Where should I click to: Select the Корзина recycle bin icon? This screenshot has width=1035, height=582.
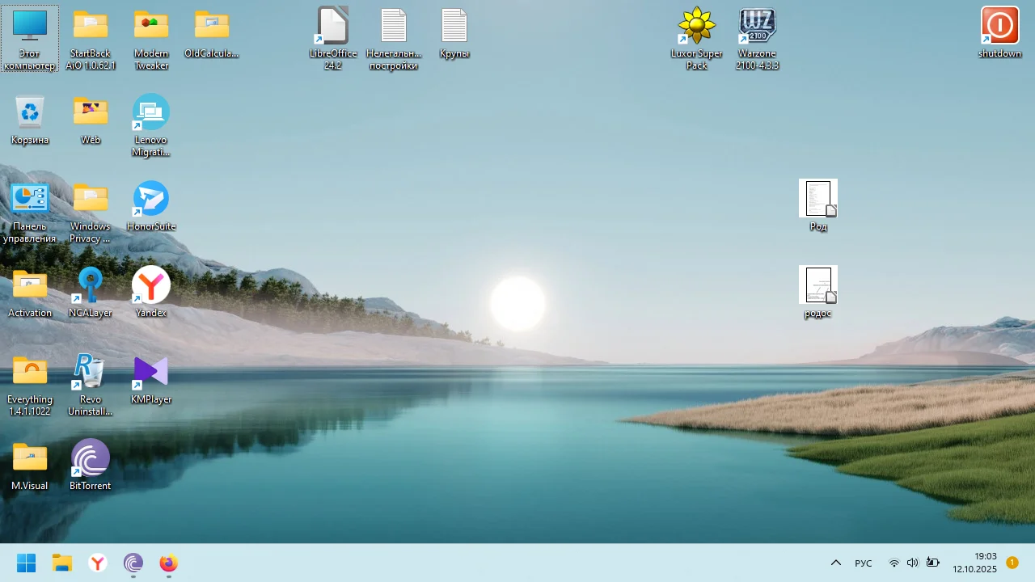point(30,120)
